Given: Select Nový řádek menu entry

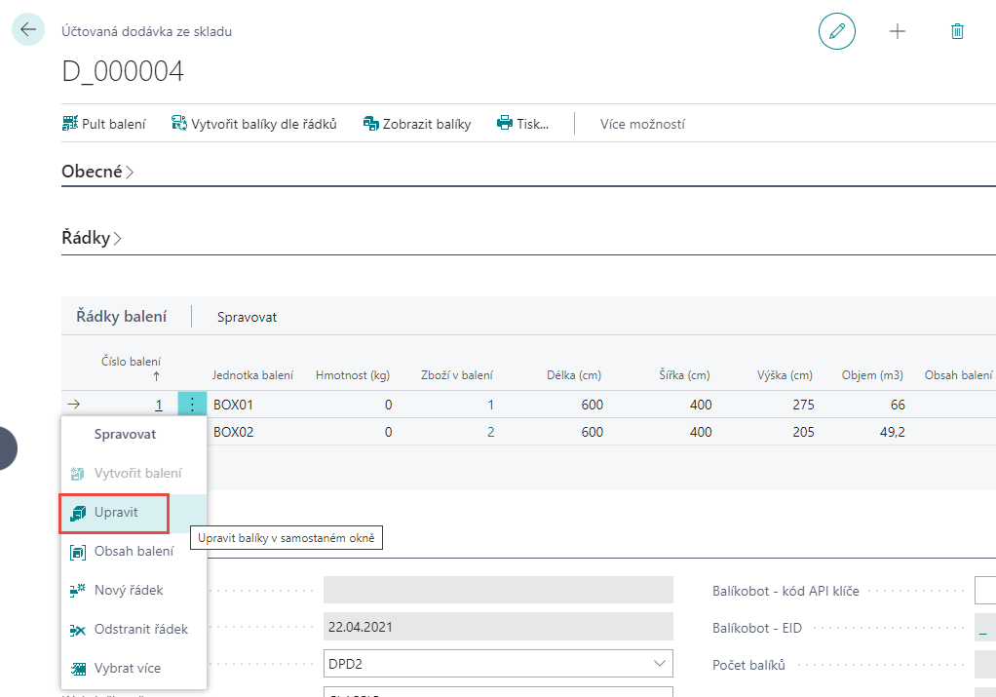Looking at the screenshot, I should coord(128,591).
